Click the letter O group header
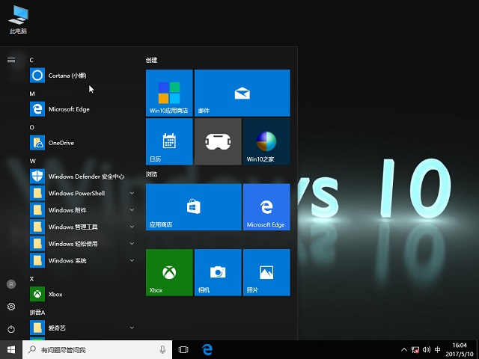The image size is (479, 359). tap(32, 127)
